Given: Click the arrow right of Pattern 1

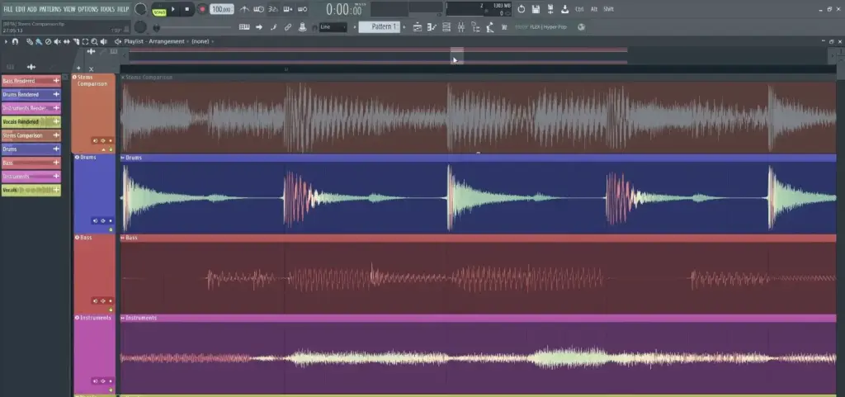Looking at the screenshot, I should tap(404, 27).
